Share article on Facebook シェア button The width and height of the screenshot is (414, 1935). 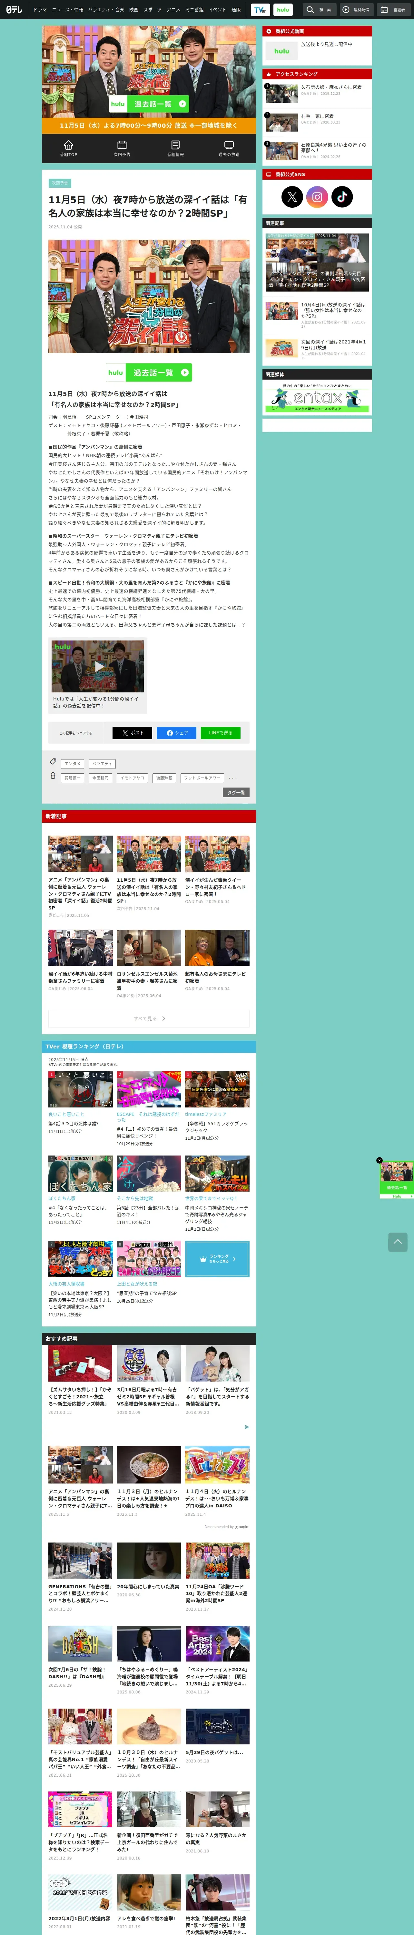coord(177,732)
